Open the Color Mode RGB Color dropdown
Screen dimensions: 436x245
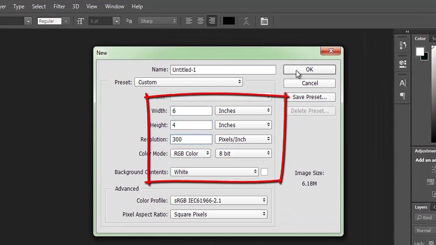tap(190, 153)
